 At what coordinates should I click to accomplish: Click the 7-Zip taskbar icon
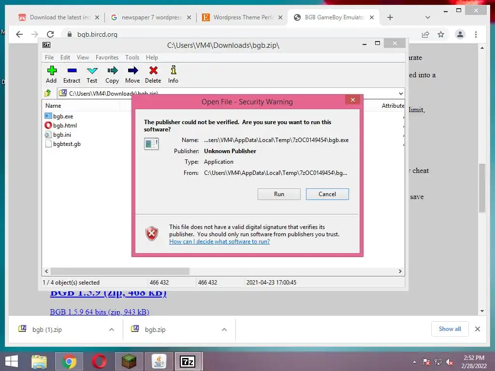(x=188, y=361)
